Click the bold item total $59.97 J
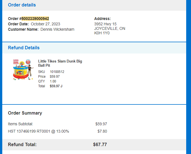The width and height of the screenshot is (191, 154). [56, 86]
